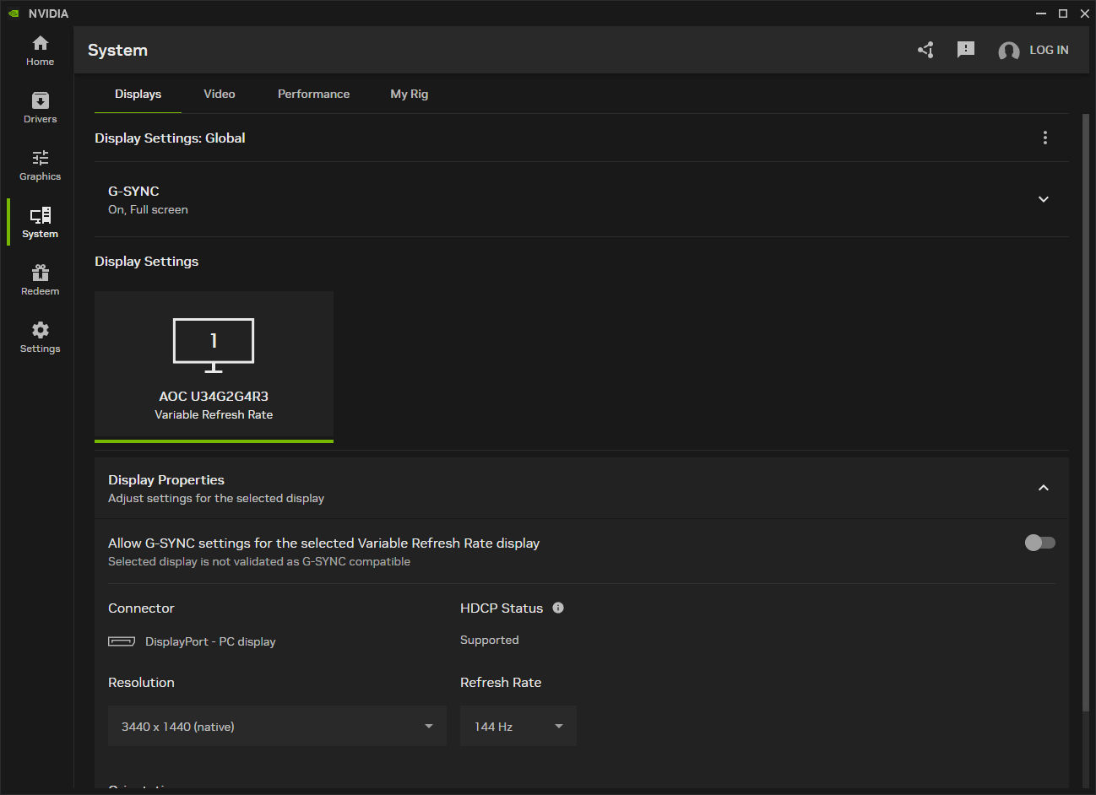Open the Refresh Rate dropdown

pos(518,726)
